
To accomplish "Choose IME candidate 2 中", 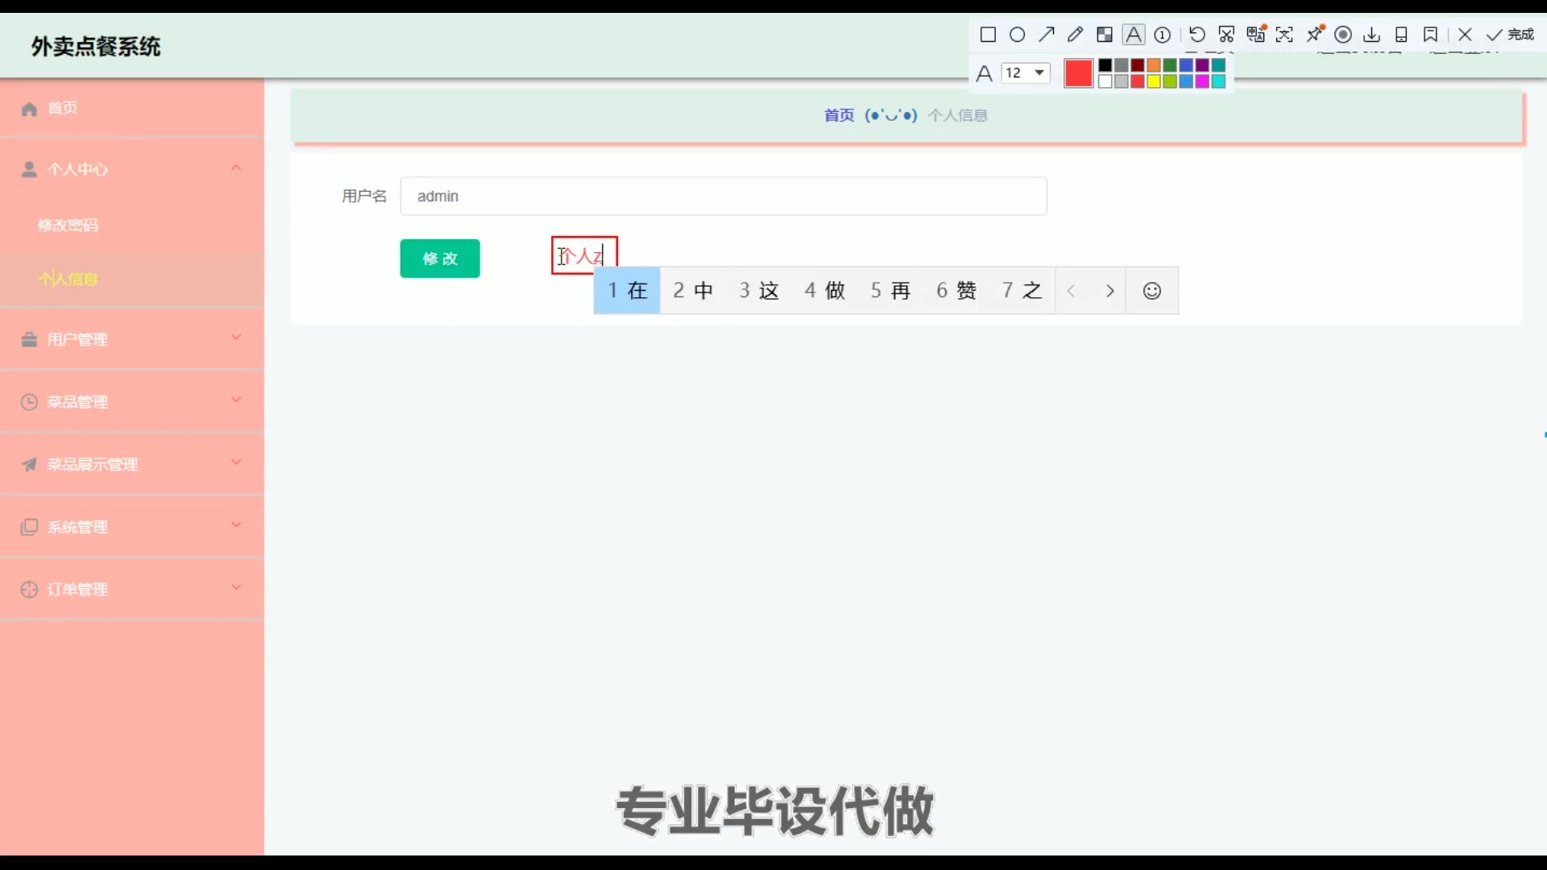I will (x=693, y=291).
